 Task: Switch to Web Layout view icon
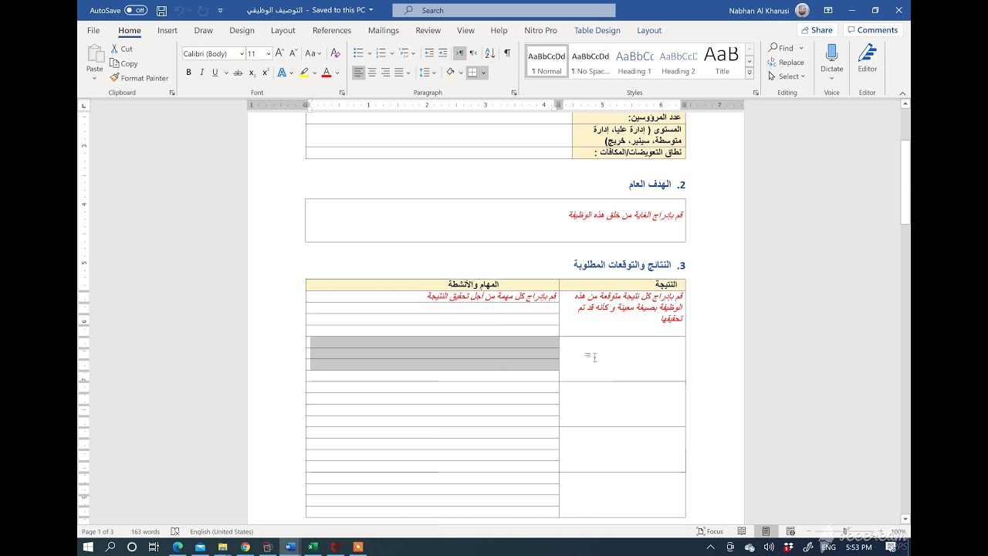tap(790, 531)
